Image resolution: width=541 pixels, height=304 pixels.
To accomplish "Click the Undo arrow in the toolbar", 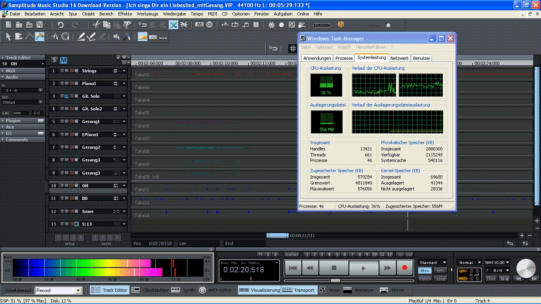I will coord(61,25).
